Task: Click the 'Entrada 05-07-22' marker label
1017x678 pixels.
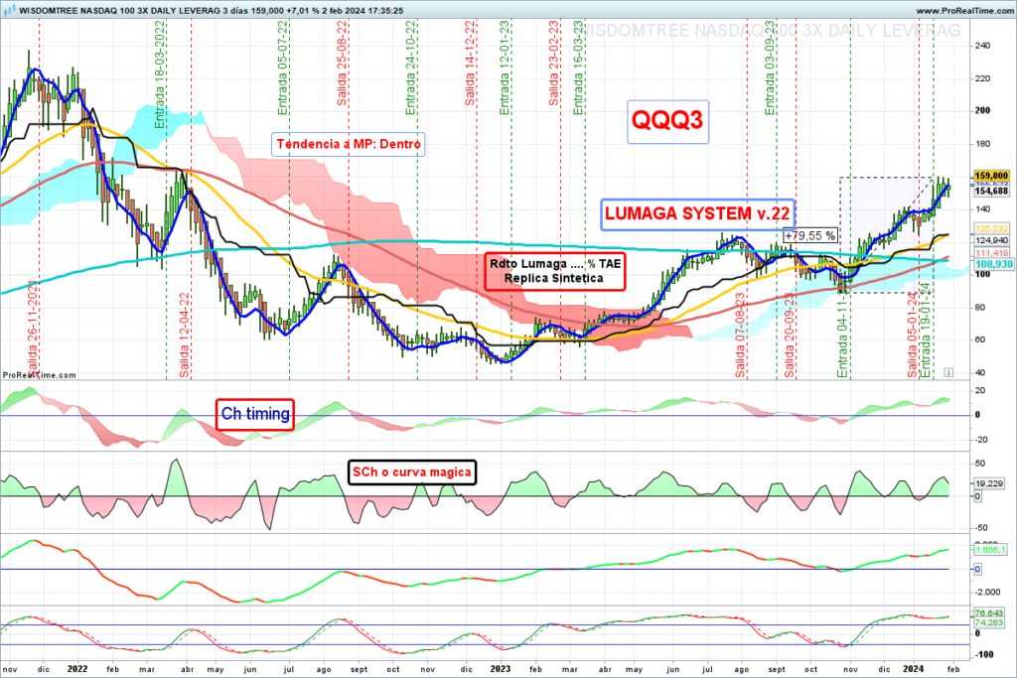Action: [x=283, y=68]
